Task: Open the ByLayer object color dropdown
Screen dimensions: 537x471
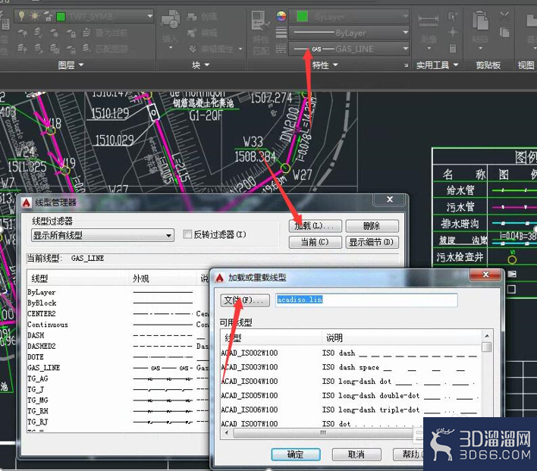Action: click(406, 16)
